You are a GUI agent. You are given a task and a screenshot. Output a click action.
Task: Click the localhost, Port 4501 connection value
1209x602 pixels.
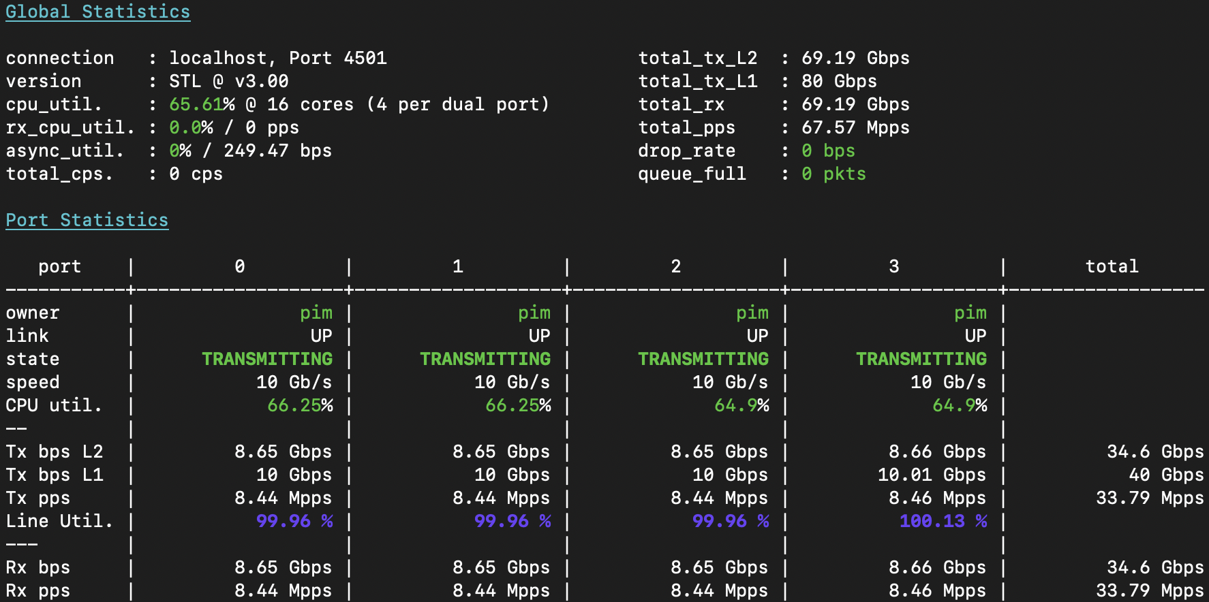point(277,59)
